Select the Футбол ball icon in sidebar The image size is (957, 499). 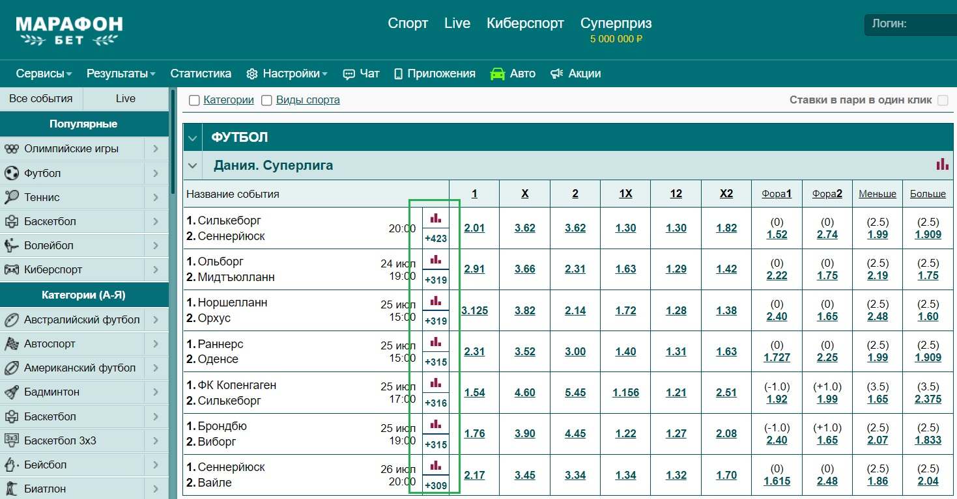point(12,173)
